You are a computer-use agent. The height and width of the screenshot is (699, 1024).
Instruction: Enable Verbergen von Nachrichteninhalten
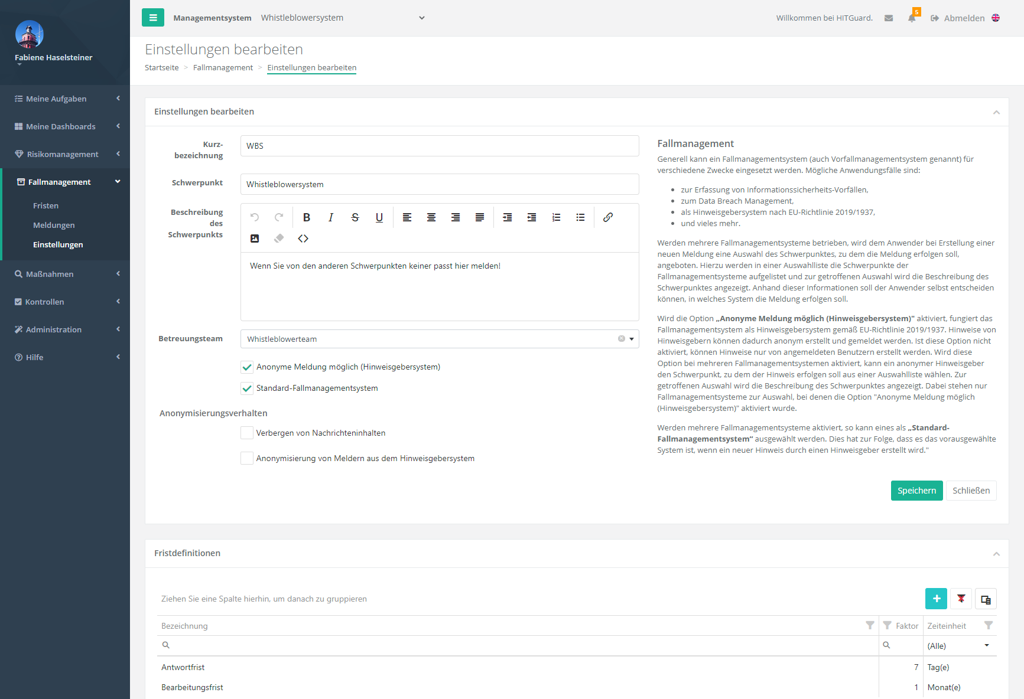(247, 433)
